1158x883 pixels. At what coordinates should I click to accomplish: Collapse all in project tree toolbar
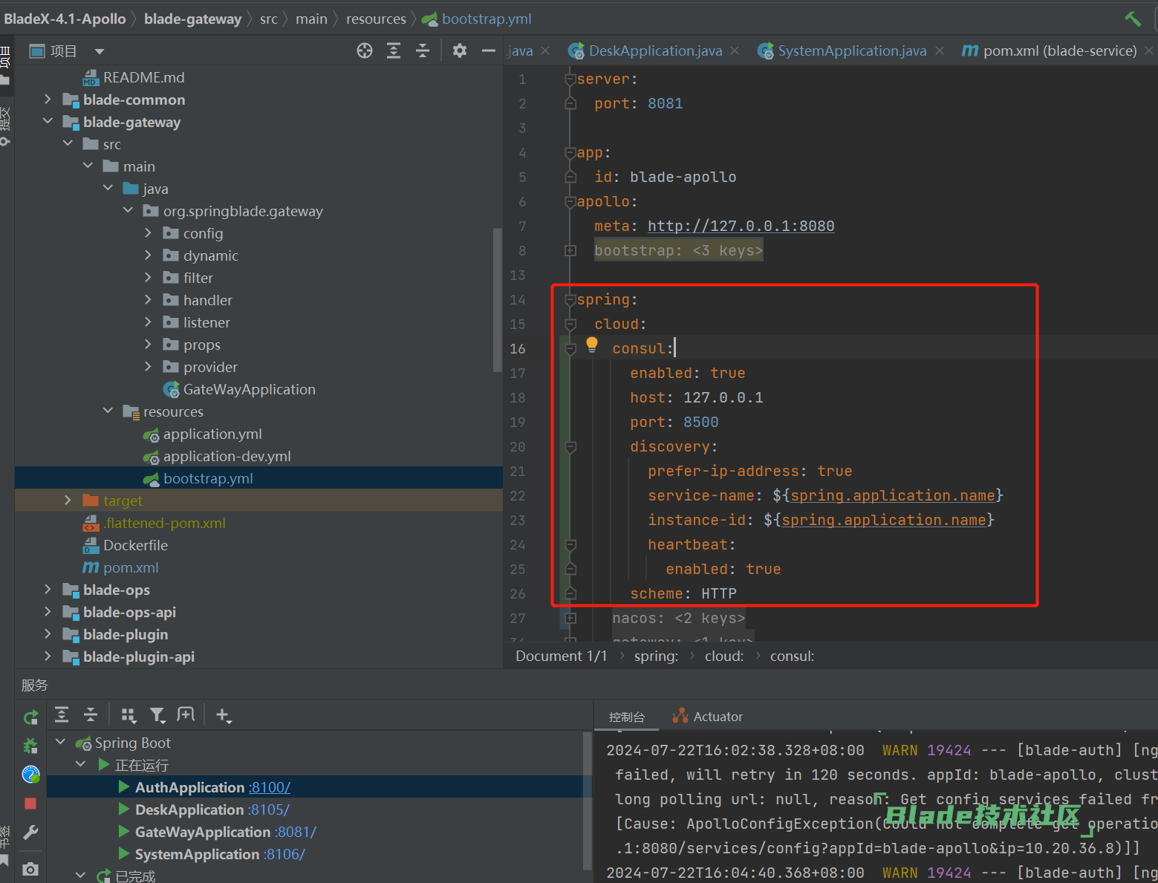(x=423, y=50)
